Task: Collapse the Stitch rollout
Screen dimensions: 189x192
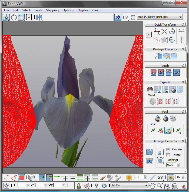Action: coord(183,66)
